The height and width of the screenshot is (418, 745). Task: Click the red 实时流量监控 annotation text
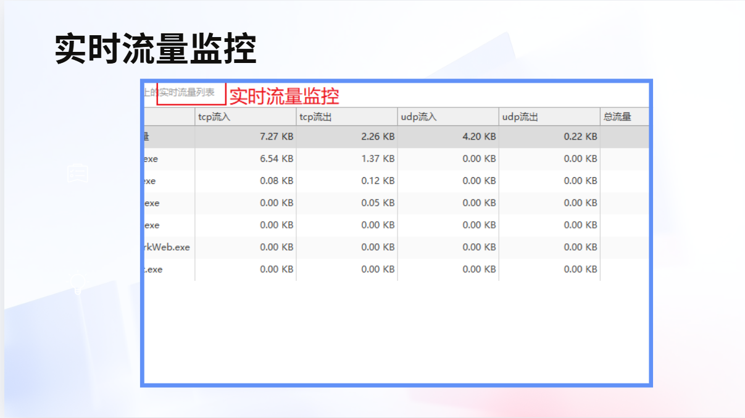284,96
